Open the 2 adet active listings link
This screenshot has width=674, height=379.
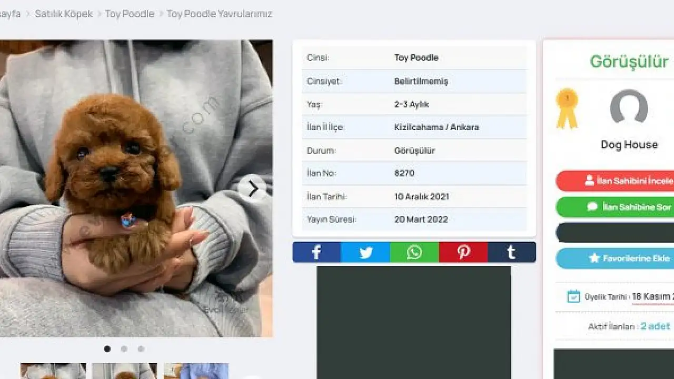click(655, 326)
